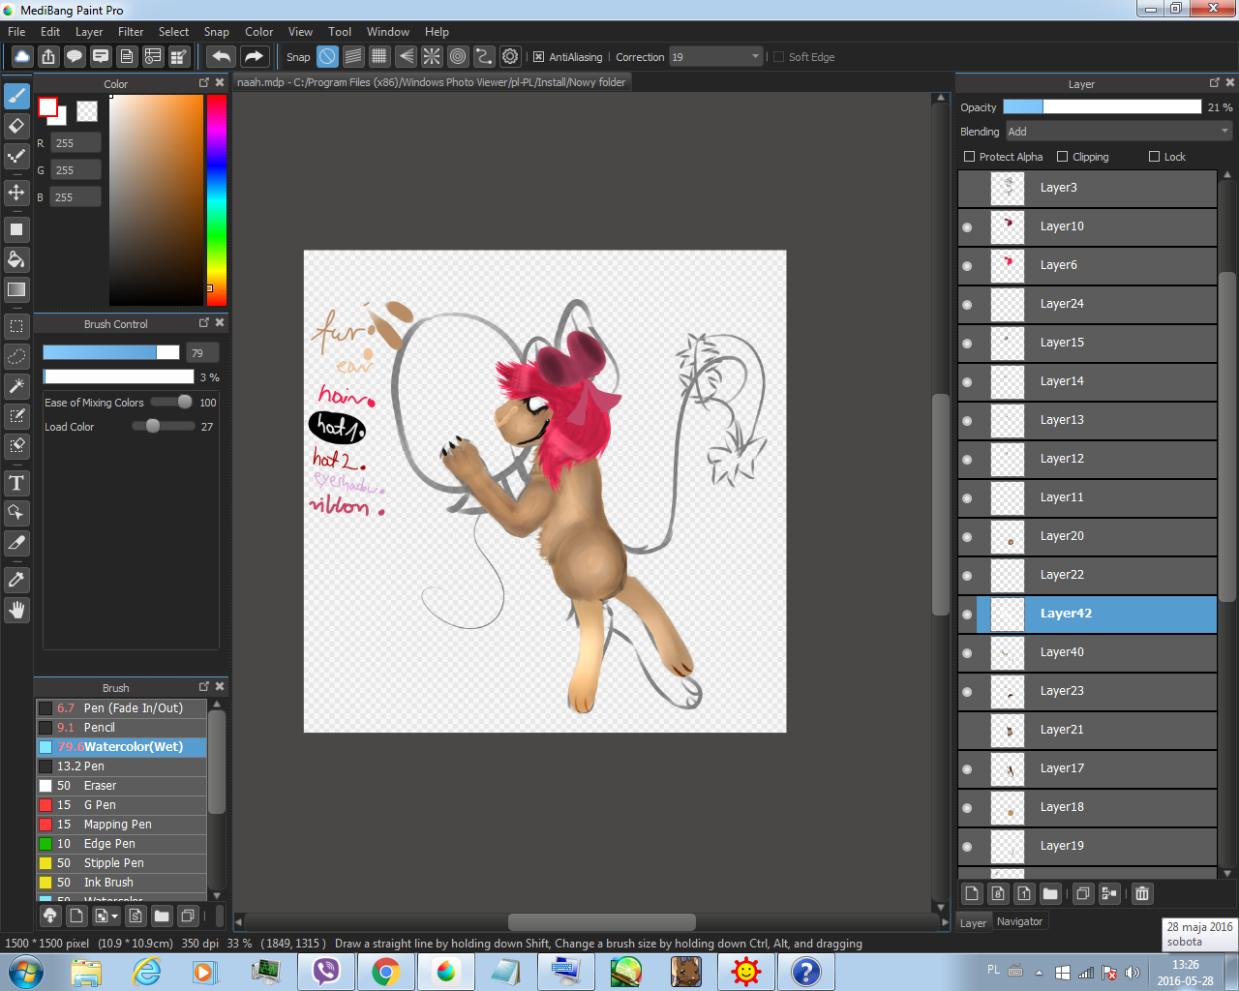Enable the Soft Edge checkbox
Viewport: 1239px width, 991px height.
coord(778,57)
